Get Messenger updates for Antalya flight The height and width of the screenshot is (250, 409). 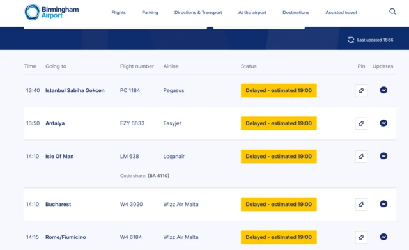[x=383, y=123]
